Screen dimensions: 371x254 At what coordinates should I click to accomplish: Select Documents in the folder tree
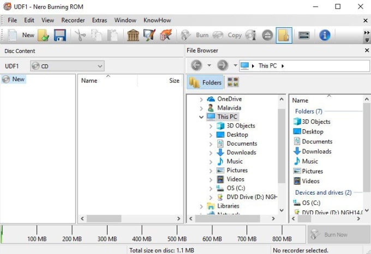tap(242, 144)
